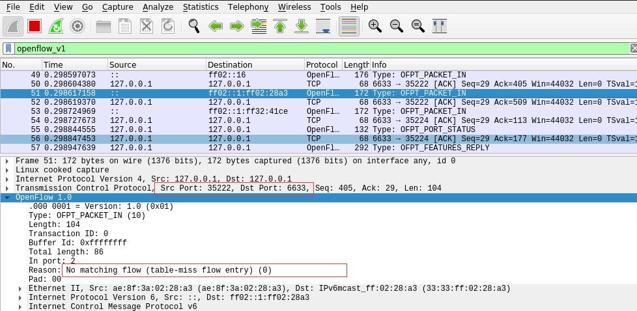Clear the display filter (X button)
Viewport: 637px width, 311px height.
pos(633,49)
